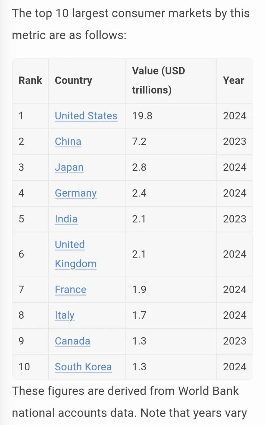The width and height of the screenshot is (265, 425).
Task: Click rank 10 cell
Action: 30,367
